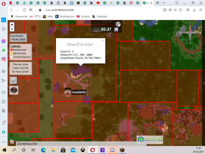The image size is (205, 154).
Task: Open Microsoft Edge from taskbar
Action: click(x=43, y=150)
